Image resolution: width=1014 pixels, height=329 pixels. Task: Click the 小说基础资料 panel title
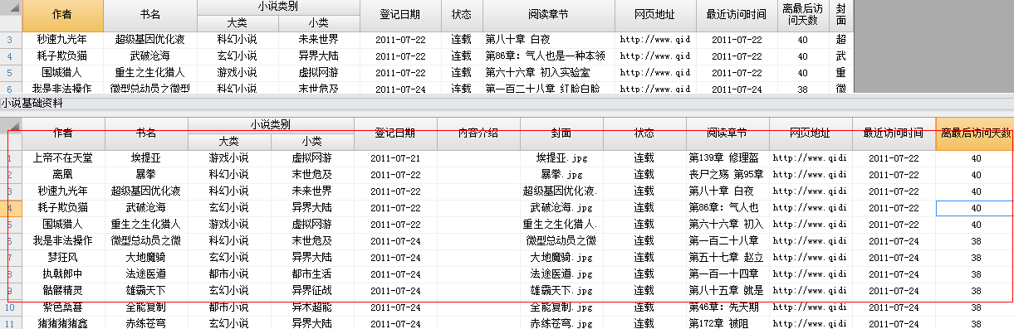[32, 104]
